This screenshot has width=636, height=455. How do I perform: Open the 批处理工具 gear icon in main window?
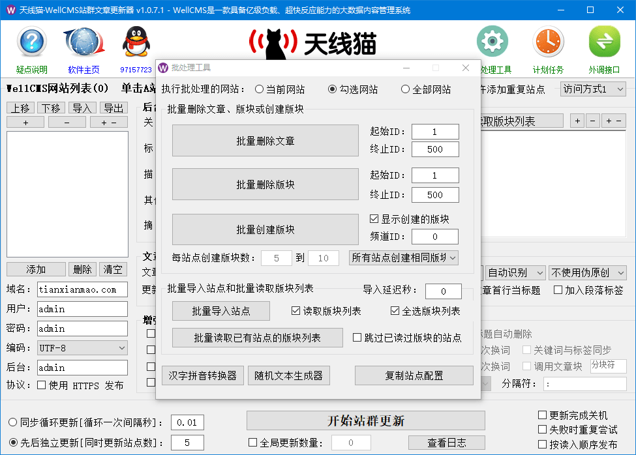pos(492,41)
